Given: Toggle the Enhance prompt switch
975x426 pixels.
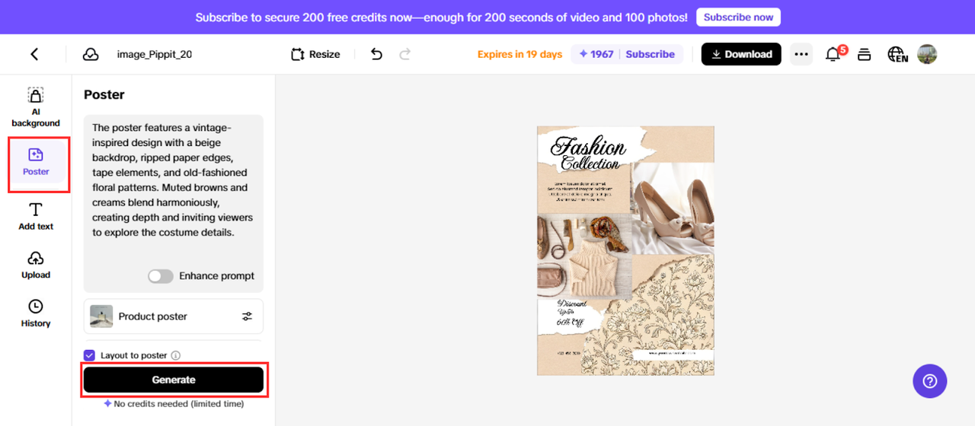Looking at the screenshot, I should [x=161, y=276].
